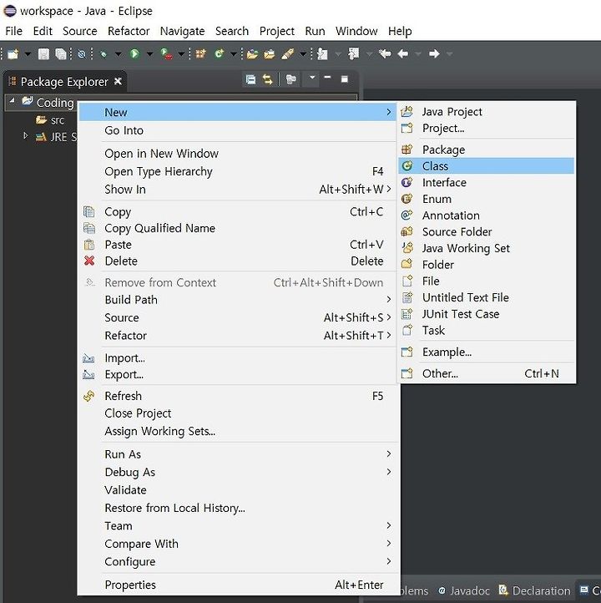Screen dimensions: 601x603
Task: Choose Untitled Text File entry
Action: click(486, 297)
